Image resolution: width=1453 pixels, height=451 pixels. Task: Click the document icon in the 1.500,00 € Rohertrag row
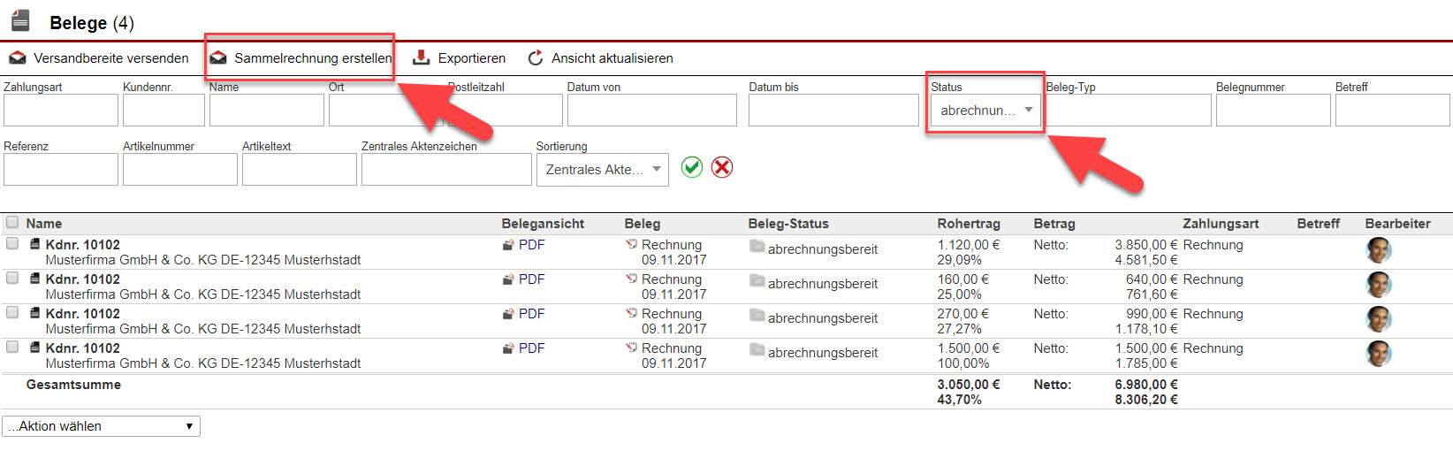(x=34, y=348)
